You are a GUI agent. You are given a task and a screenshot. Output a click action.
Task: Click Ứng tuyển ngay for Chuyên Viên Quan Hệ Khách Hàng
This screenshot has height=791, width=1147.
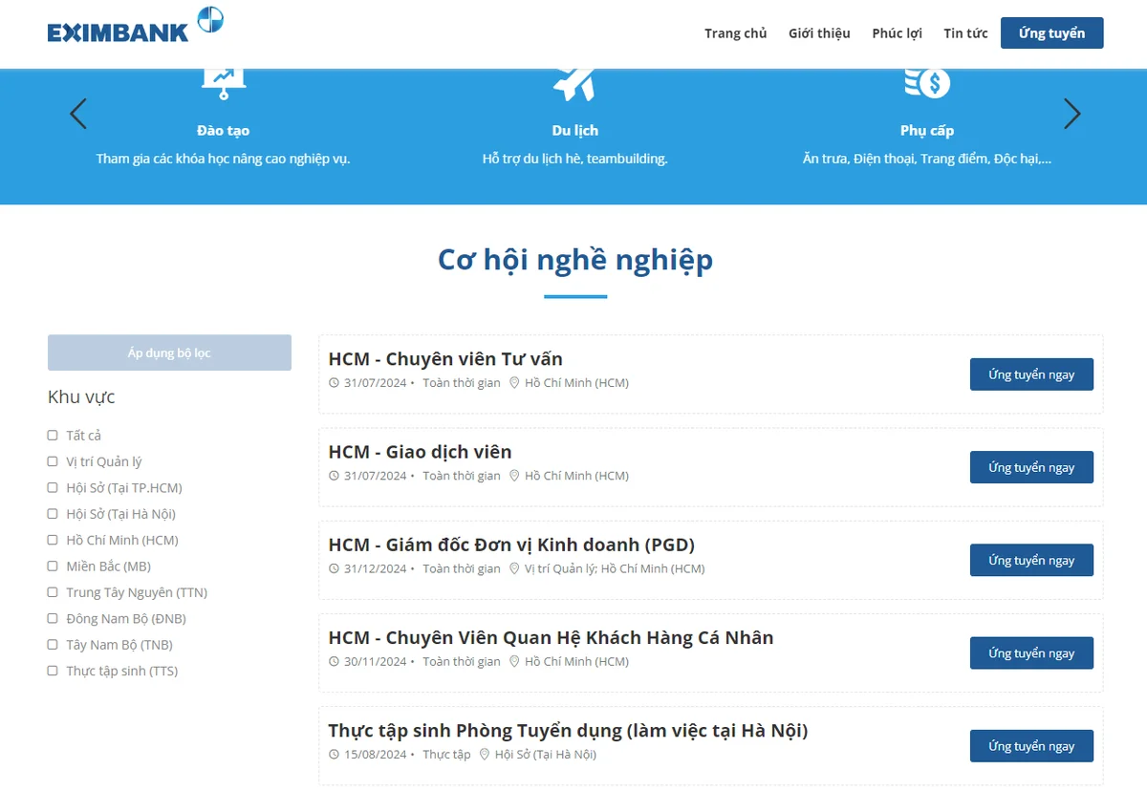pyautogui.click(x=1031, y=652)
